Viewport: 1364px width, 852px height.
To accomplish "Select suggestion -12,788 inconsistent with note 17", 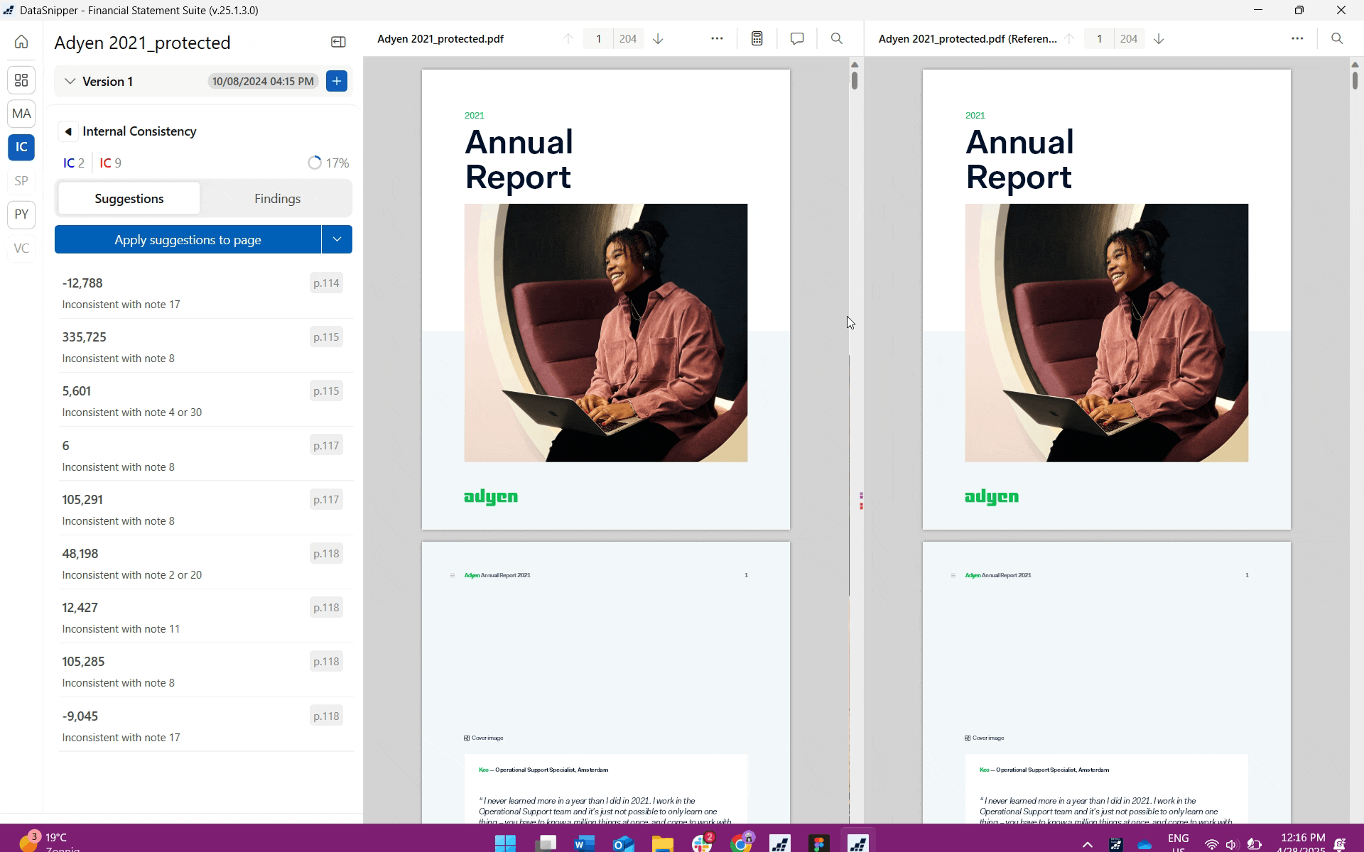I will pyautogui.click(x=203, y=293).
